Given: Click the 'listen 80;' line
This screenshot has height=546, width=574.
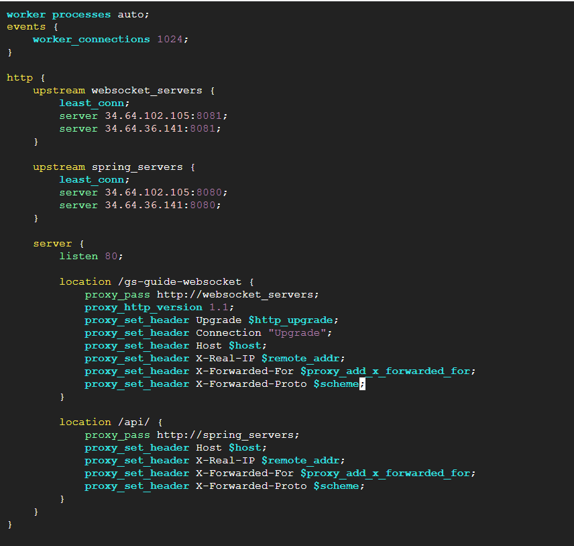Looking at the screenshot, I should [x=91, y=257].
